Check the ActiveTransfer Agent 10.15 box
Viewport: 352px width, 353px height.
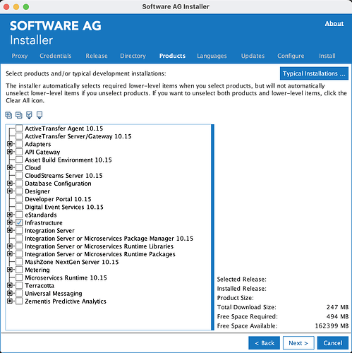[x=19, y=128]
